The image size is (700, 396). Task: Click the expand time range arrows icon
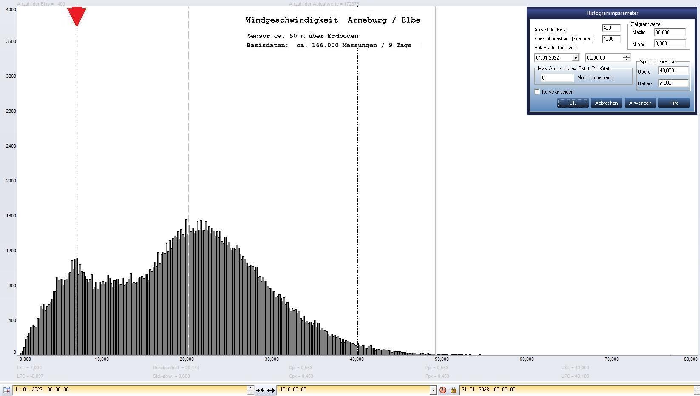[x=271, y=390]
